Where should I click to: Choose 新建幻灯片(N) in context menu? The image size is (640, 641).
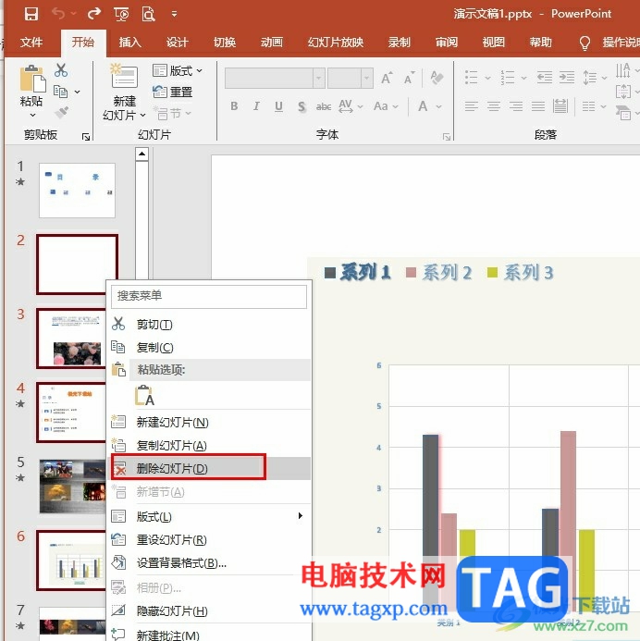pyautogui.click(x=211, y=423)
